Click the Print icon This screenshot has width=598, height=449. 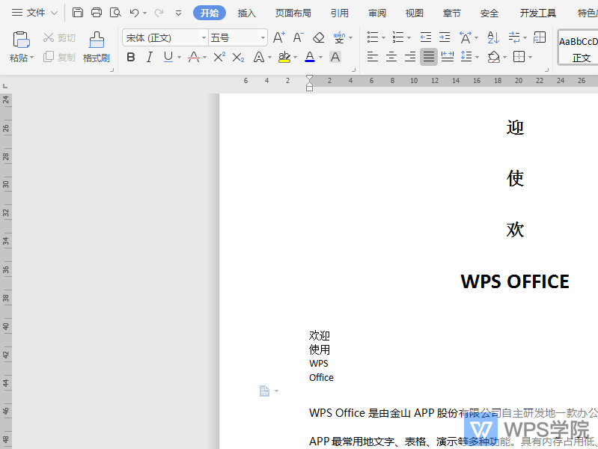point(97,13)
